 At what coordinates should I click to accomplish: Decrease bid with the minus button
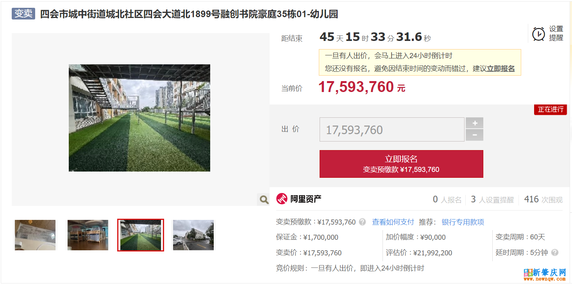click(x=474, y=135)
